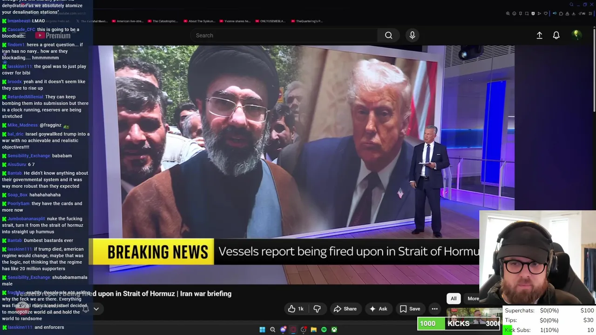Screen dimensions: 596x335
Task: Open ONLYUSEMEBLA... bookmark
Action: pos(271,21)
